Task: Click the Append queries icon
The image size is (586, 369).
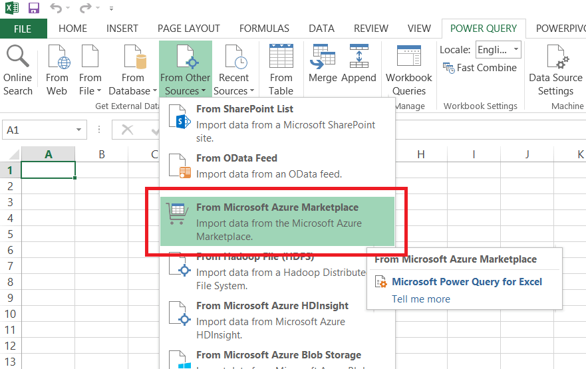Action: tap(359, 56)
